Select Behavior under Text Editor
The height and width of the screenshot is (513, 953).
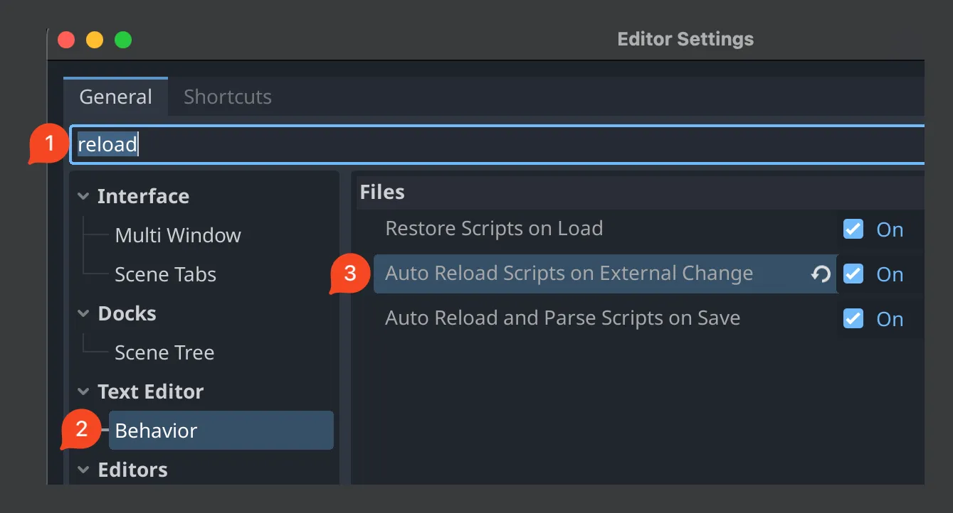point(221,431)
